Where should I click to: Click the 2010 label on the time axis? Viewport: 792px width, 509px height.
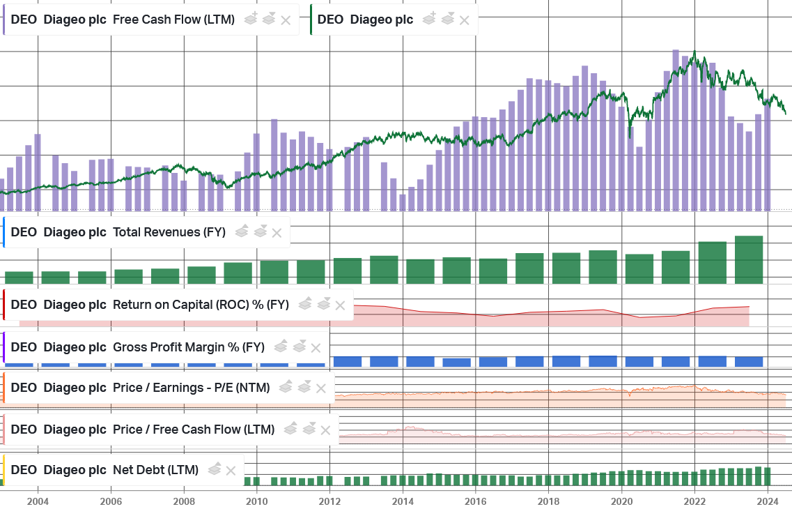pos(256,501)
